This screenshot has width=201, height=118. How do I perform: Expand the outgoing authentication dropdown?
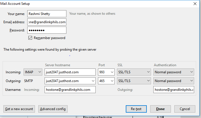coord(174,81)
